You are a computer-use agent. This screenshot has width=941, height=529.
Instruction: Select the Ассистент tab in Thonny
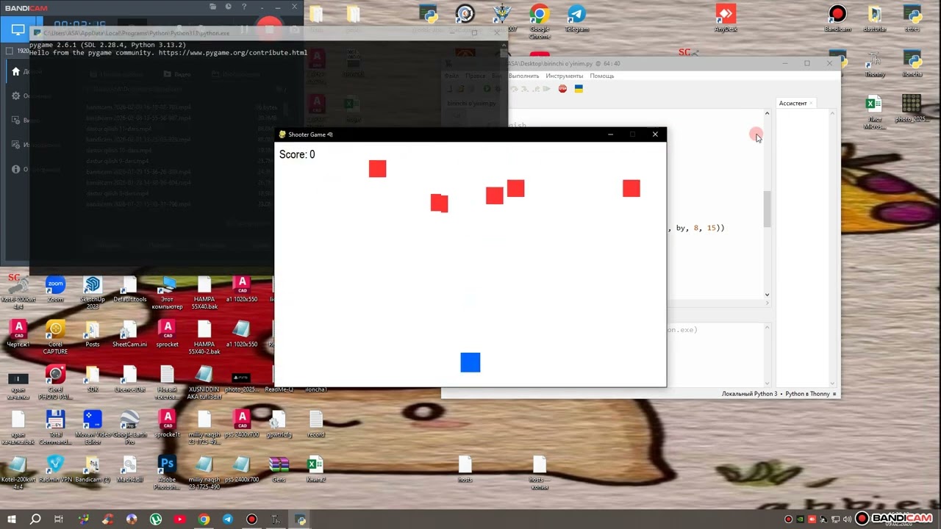792,104
